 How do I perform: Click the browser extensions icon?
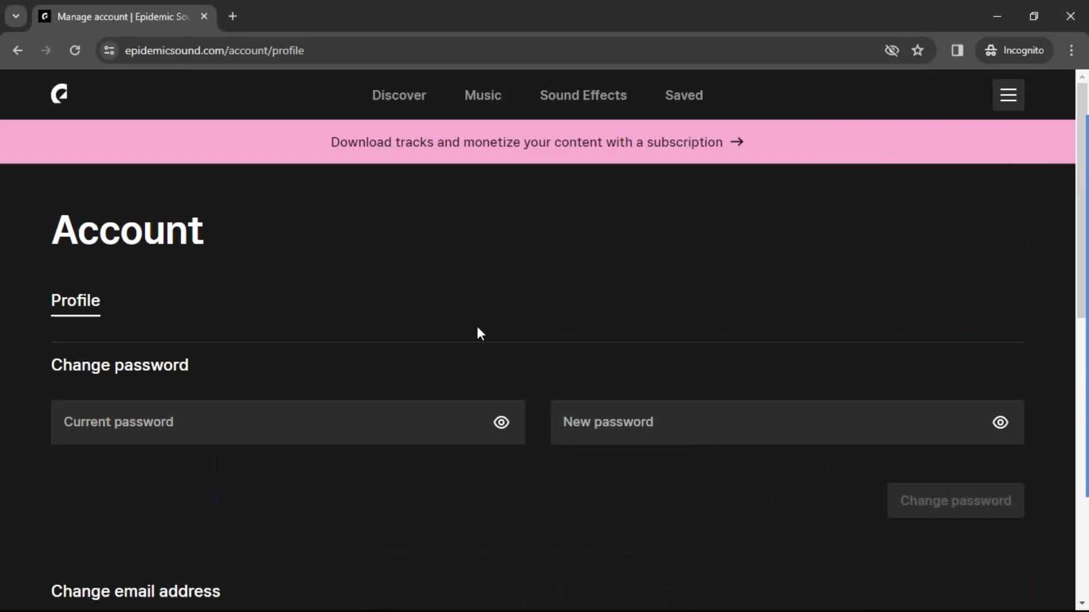957,50
